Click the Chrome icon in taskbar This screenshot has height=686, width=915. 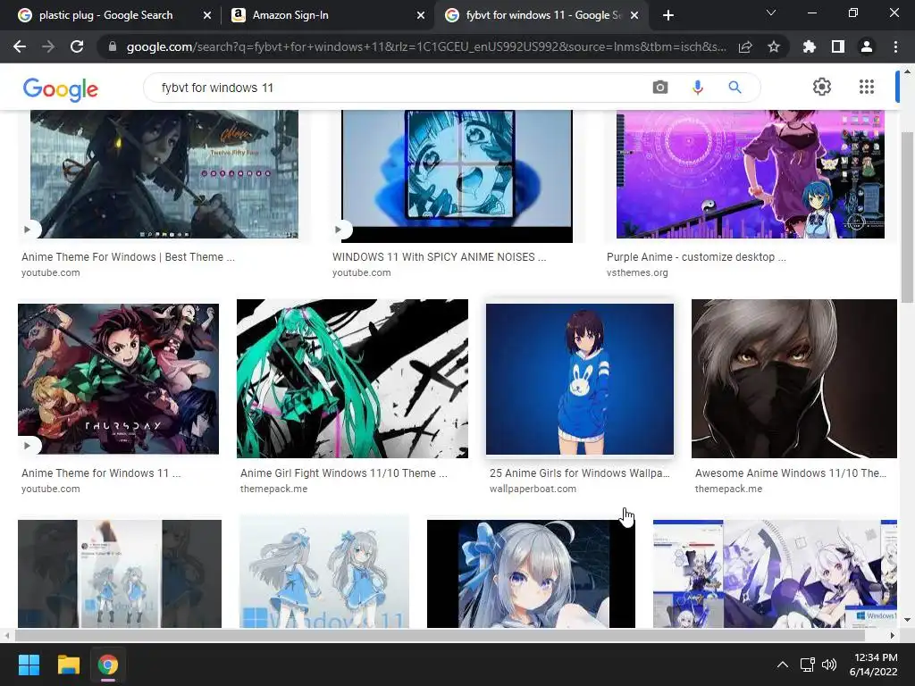[x=108, y=665]
